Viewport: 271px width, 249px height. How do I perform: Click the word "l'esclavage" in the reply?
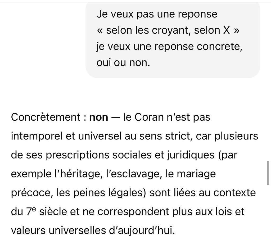[x=135, y=174]
